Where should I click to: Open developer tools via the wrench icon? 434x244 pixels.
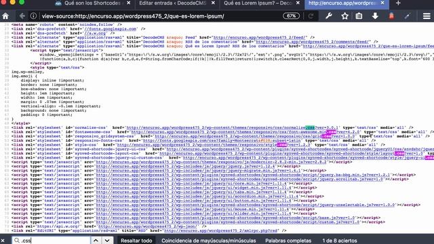click(328, 16)
